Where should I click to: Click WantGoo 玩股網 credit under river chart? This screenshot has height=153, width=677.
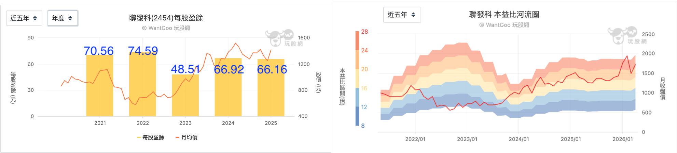504,25
